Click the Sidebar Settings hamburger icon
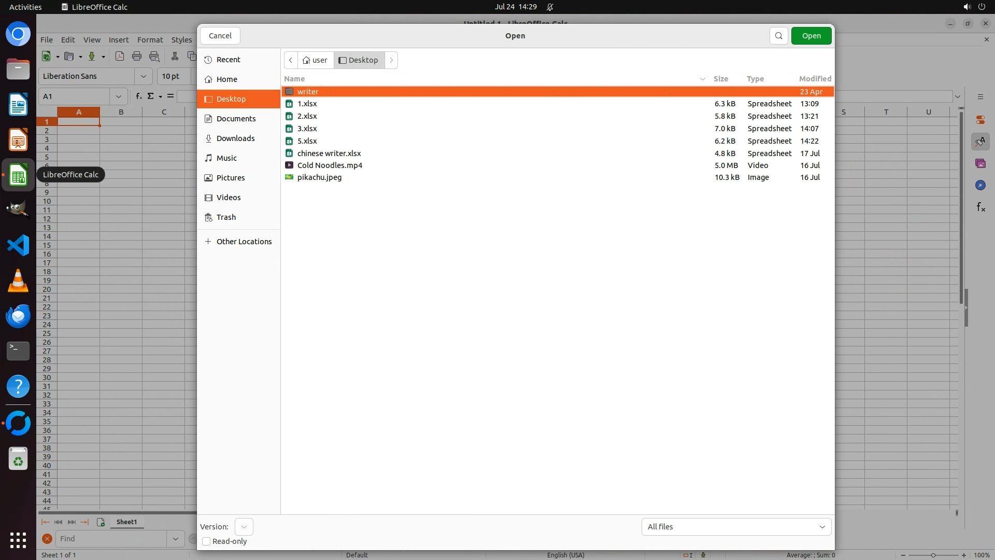 [980, 97]
